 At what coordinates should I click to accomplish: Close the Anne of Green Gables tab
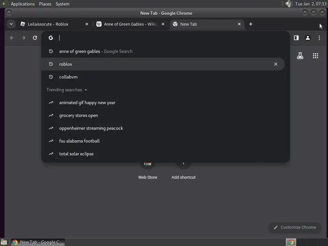pyautogui.click(x=163, y=24)
